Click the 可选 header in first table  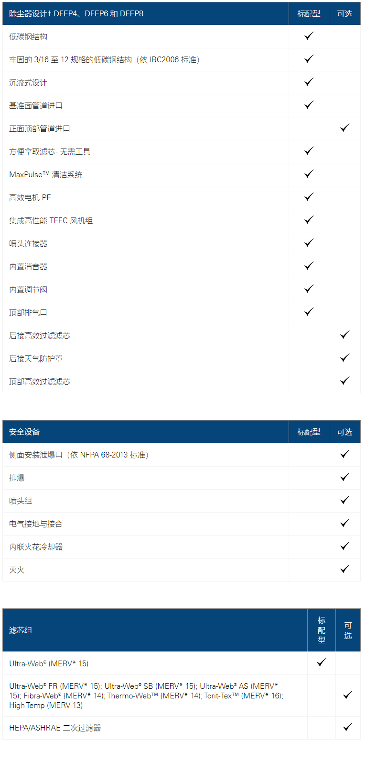click(x=344, y=14)
